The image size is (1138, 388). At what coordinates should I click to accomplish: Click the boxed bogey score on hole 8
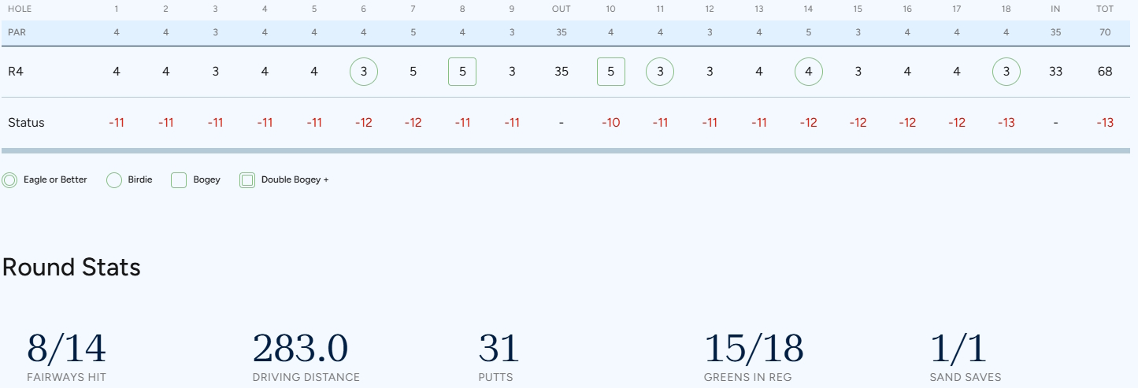pos(462,72)
